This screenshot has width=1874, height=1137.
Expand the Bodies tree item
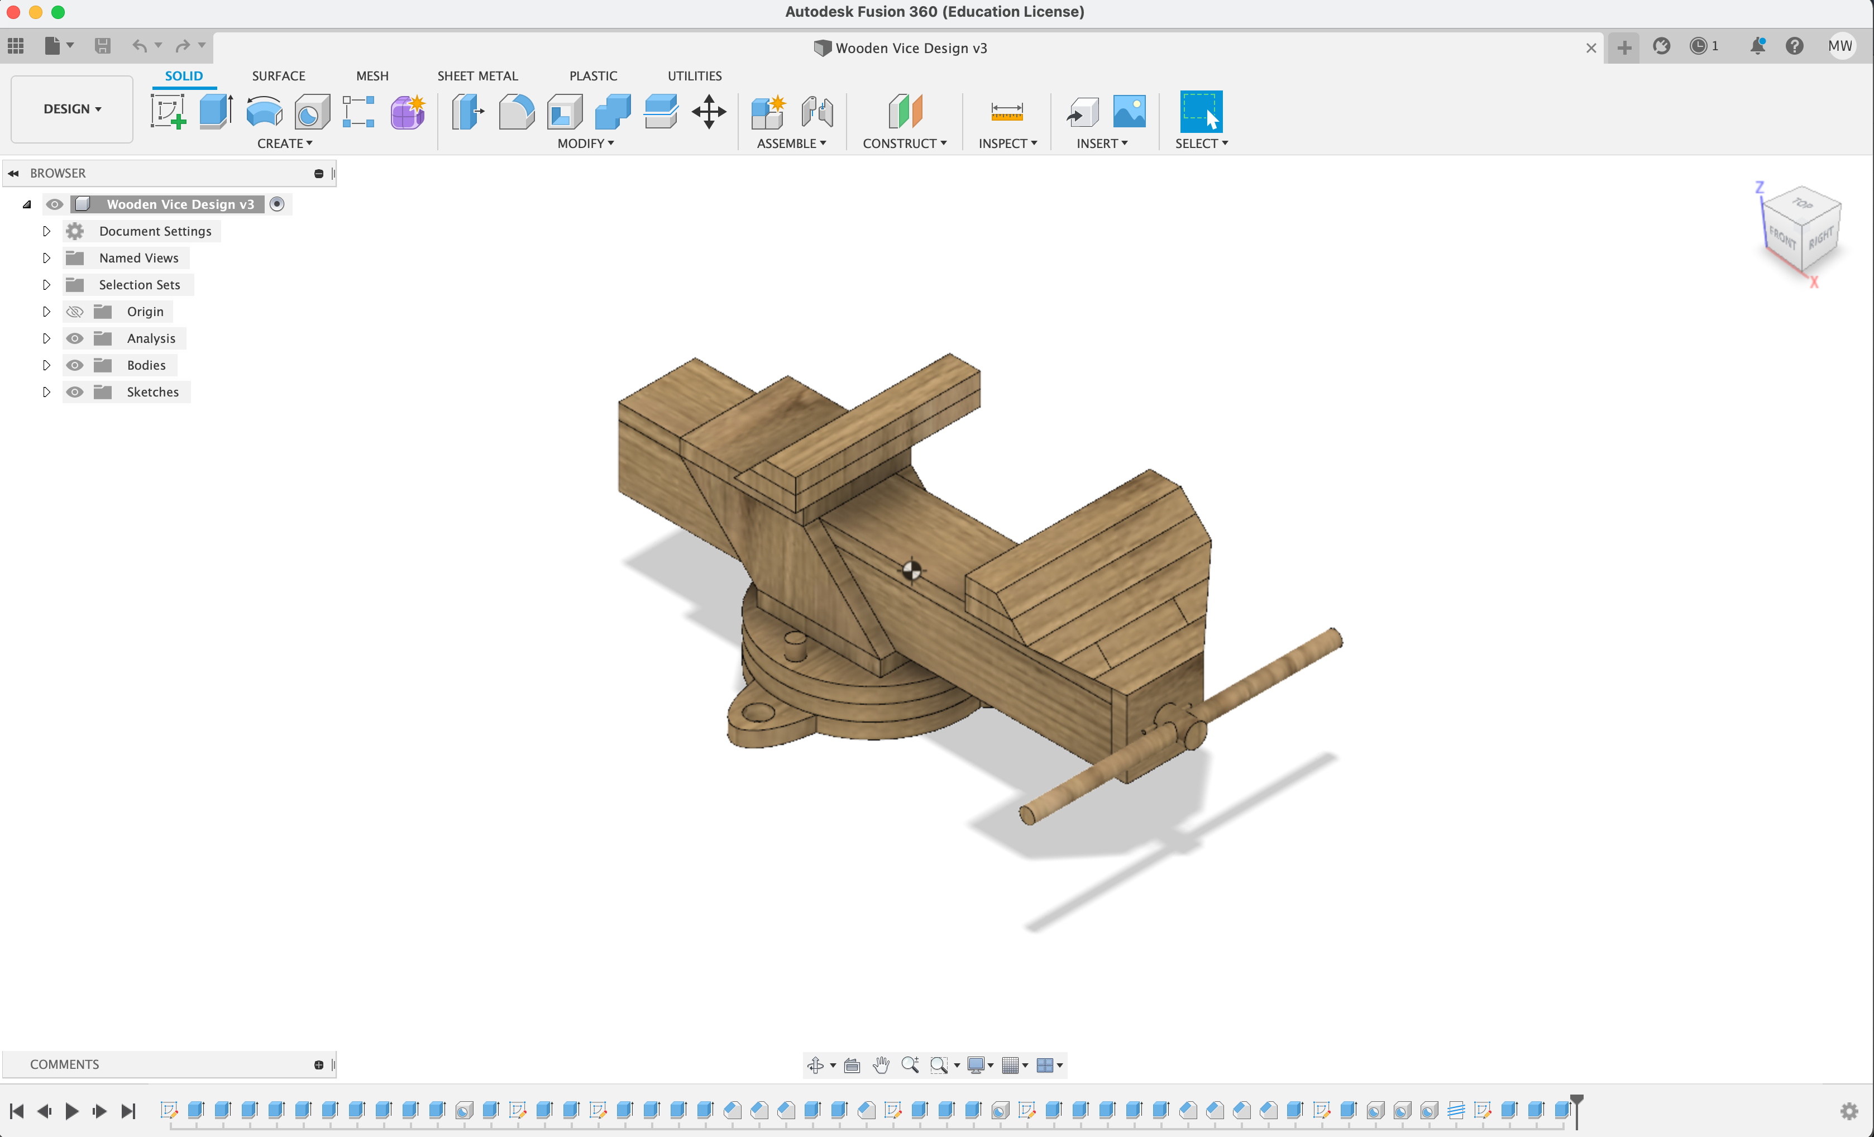(x=47, y=364)
